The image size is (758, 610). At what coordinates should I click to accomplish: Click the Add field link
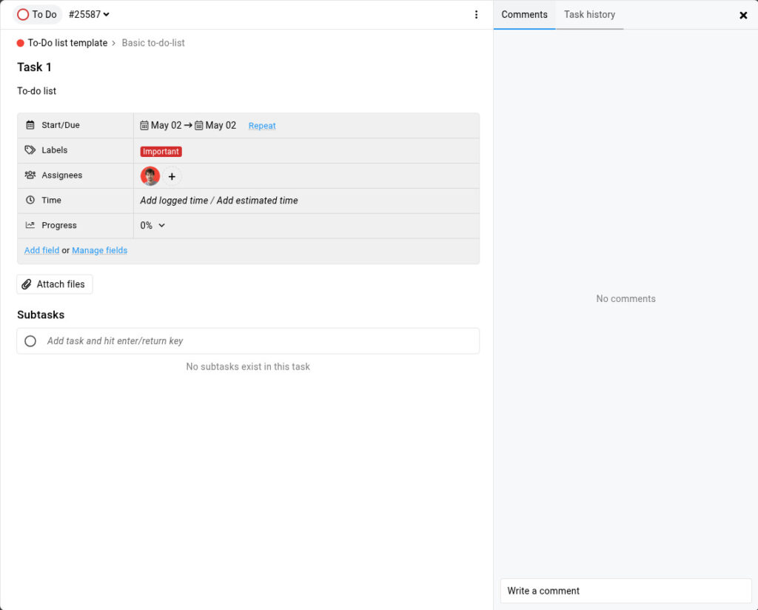[41, 250]
